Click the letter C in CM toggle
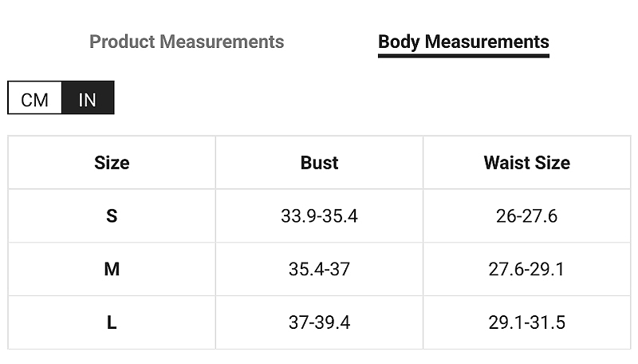Screen dimensions: 638x364 pos(27,100)
